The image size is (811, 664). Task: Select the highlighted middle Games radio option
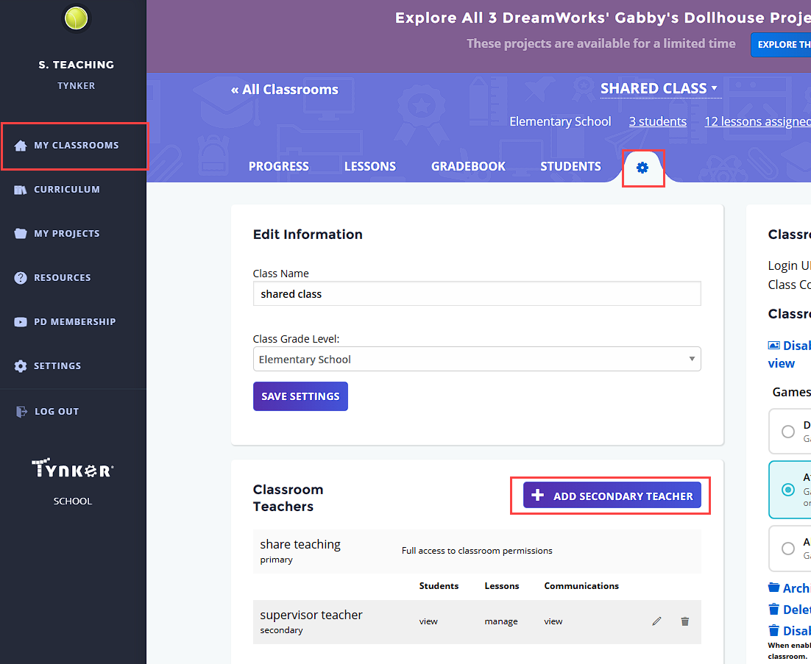click(787, 489)
